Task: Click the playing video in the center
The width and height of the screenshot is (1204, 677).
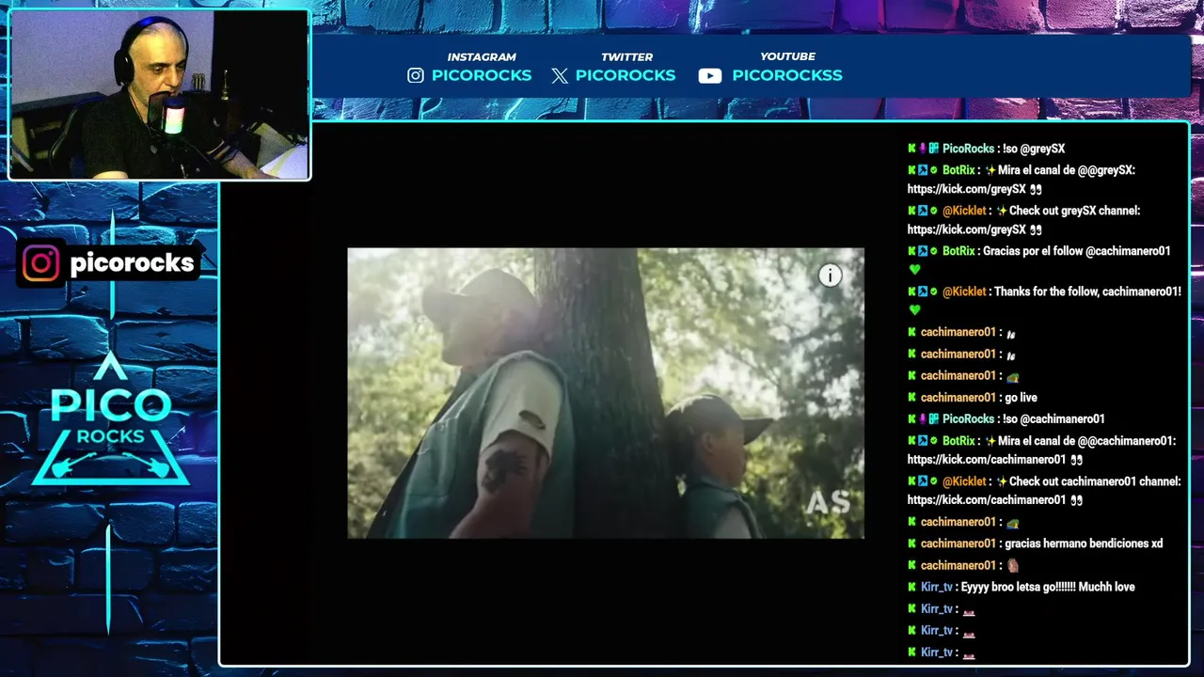Action: (x=606, y=393)
